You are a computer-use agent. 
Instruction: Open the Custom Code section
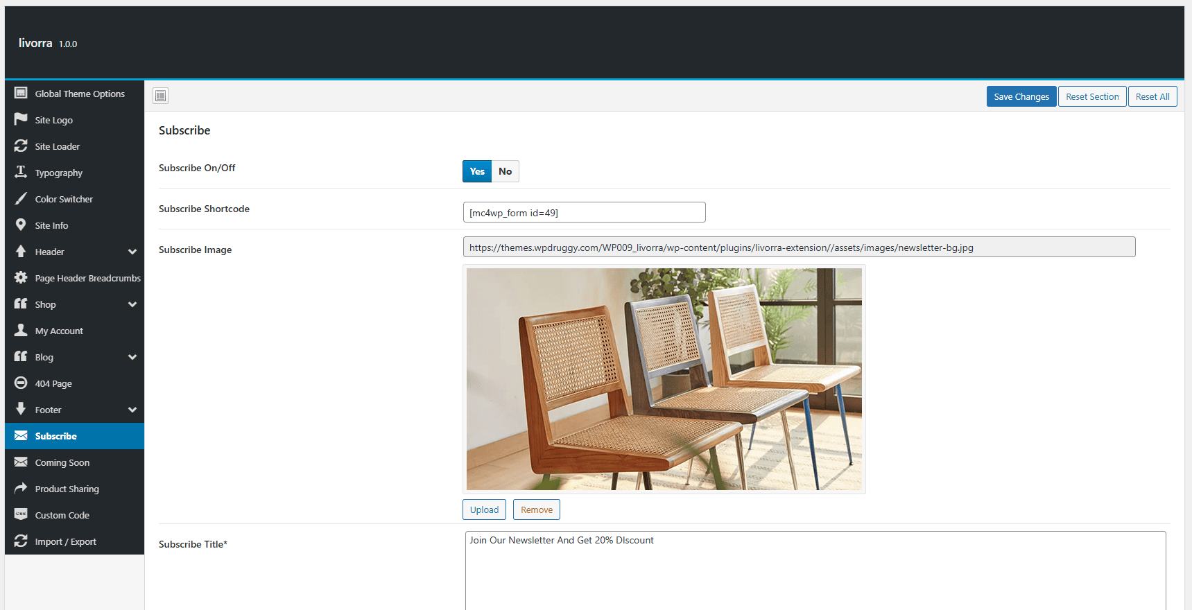point(75,515)
